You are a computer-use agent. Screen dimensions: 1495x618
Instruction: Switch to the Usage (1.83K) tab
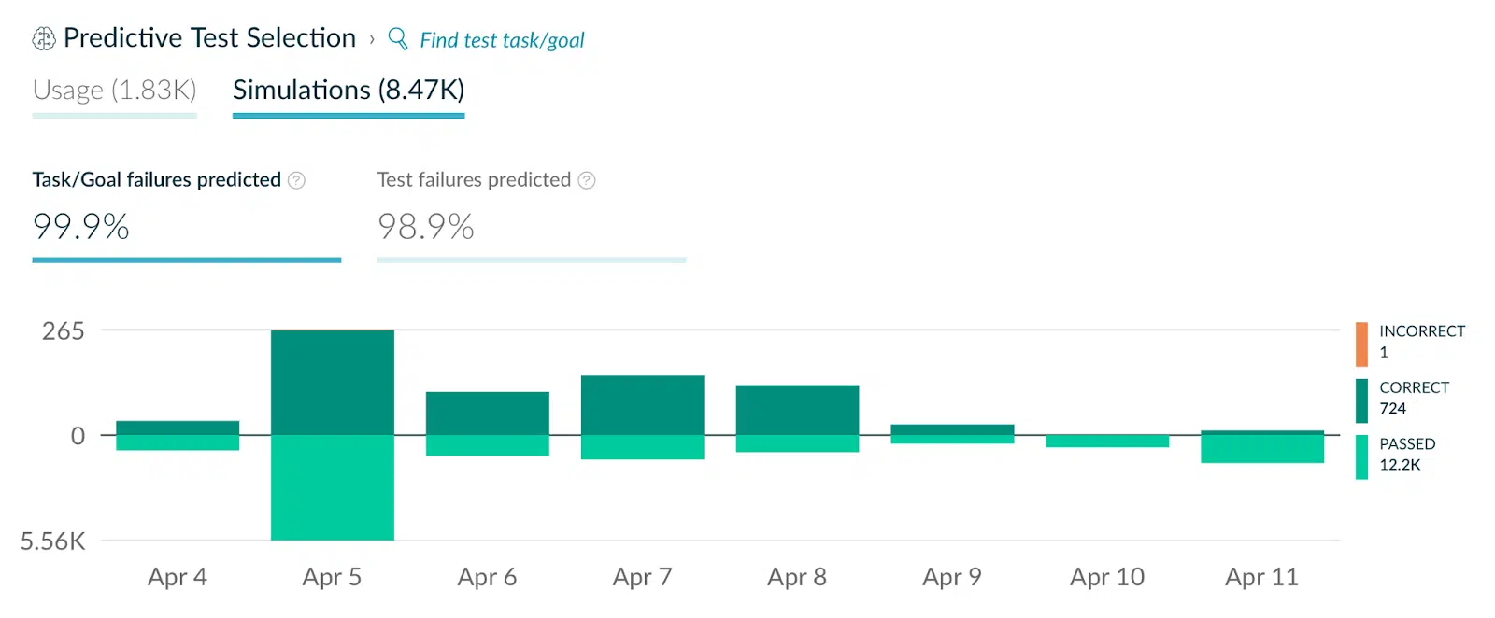[x=114, y=91]
